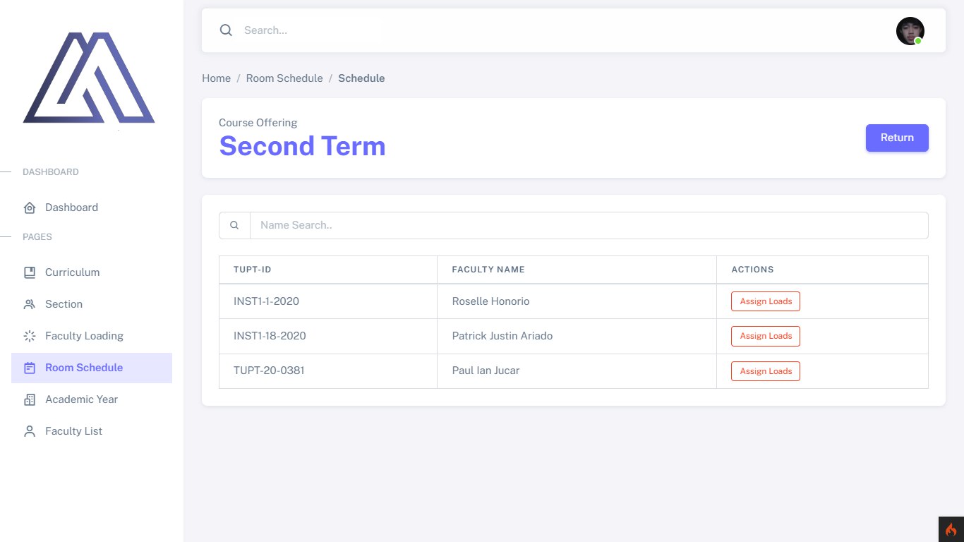Click the magnifier icon in top search bar
Viewport: 964px width, 542px height.
tap(226, 30)
